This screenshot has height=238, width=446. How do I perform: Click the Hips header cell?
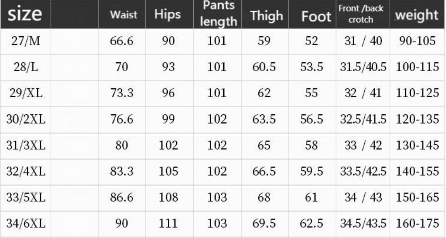[167, 15]
